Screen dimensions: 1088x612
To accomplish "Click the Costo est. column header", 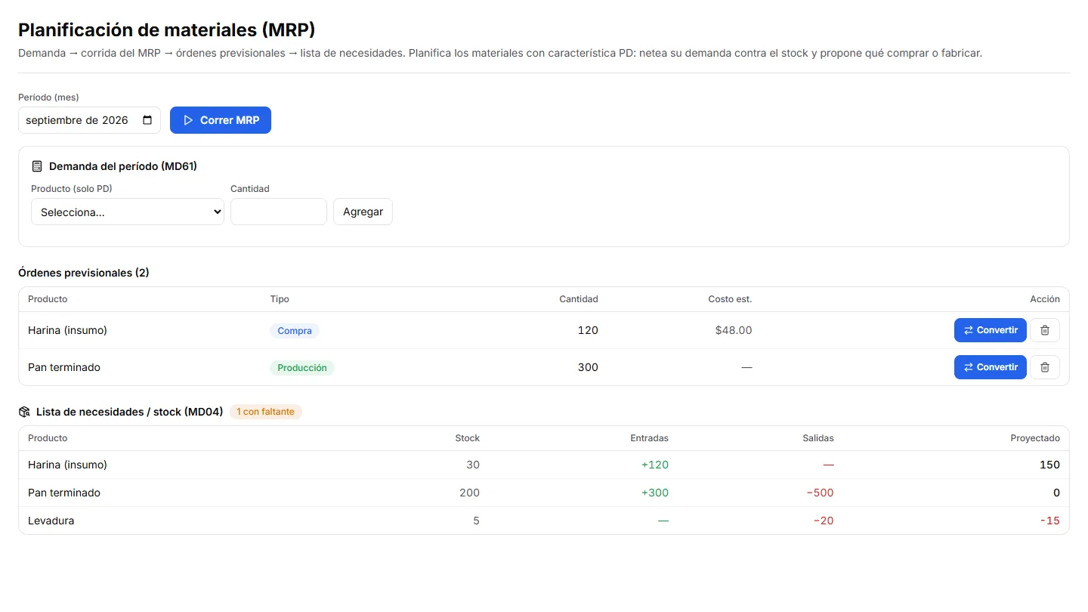I will (x=730, y=299).
